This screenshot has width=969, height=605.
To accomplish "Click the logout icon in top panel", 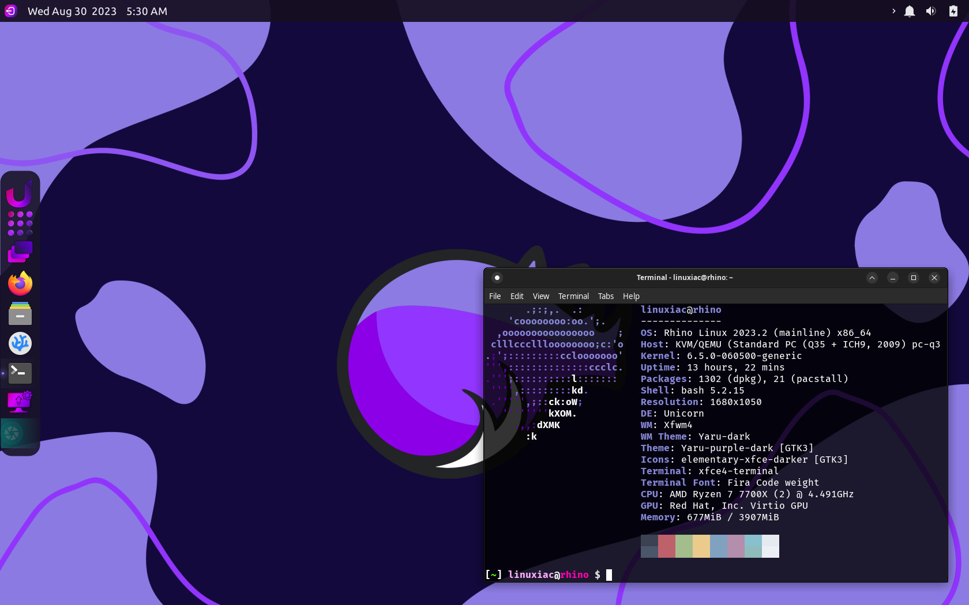I will [10, 11].
